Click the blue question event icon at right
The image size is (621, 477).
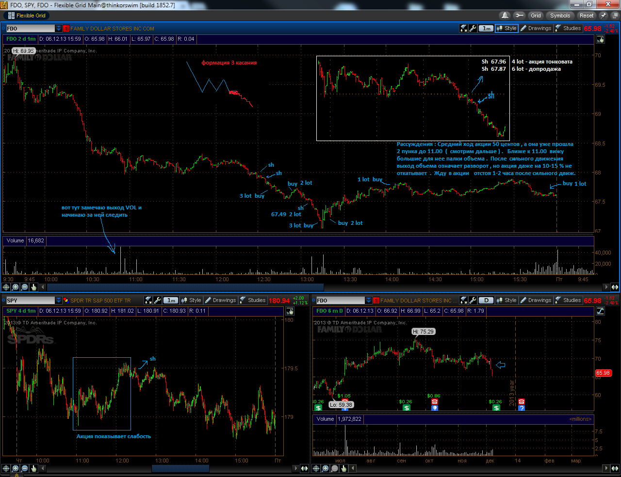(522, 408)
